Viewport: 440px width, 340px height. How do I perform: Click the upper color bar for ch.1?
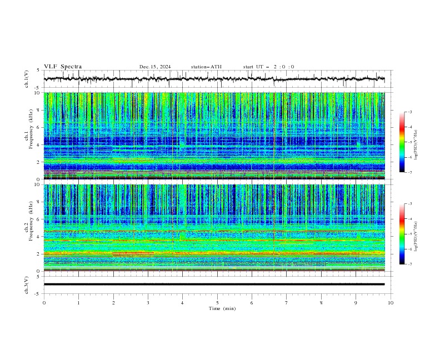coord(402,142)
